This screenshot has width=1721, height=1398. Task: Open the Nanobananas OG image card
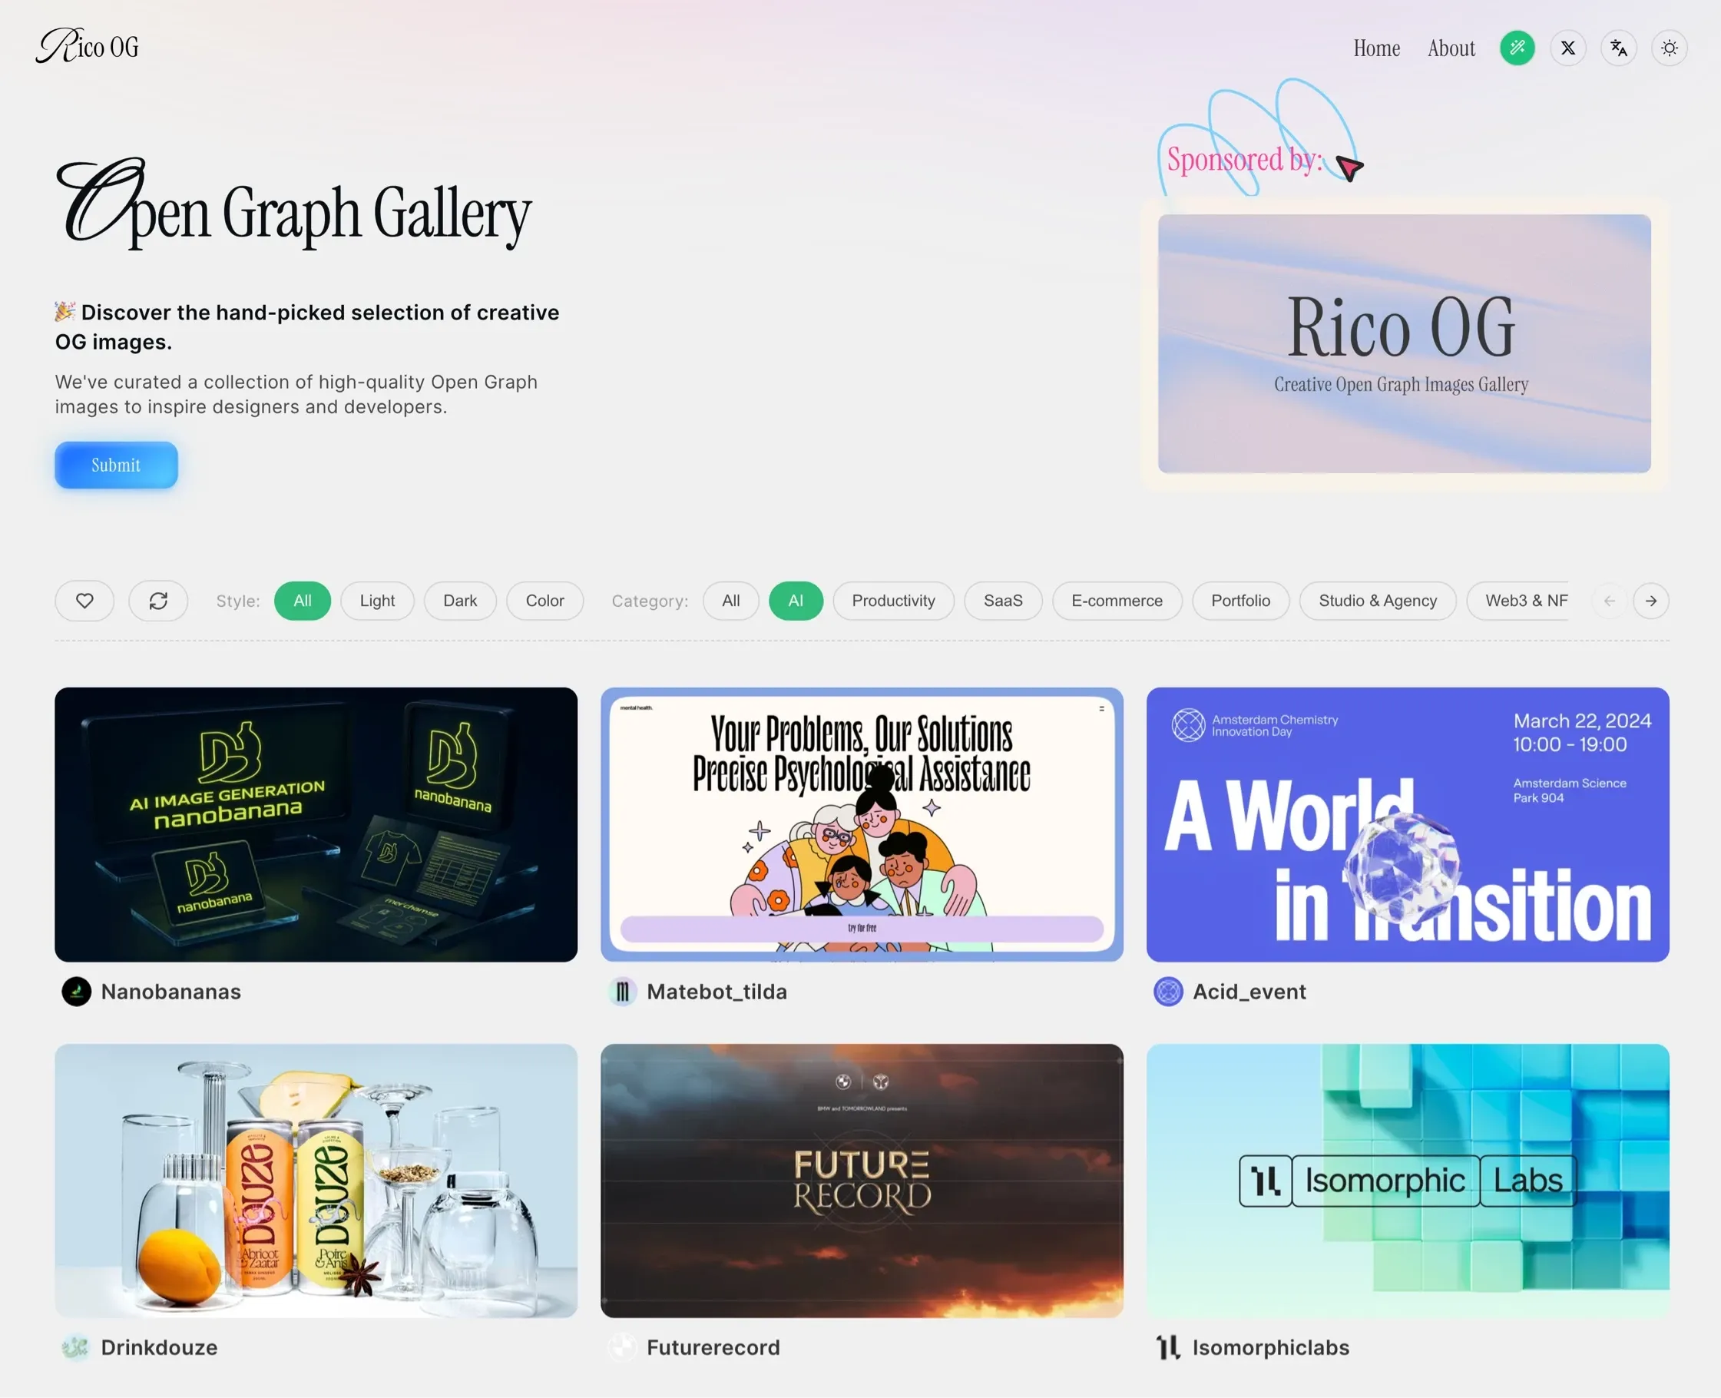point(316,823)
